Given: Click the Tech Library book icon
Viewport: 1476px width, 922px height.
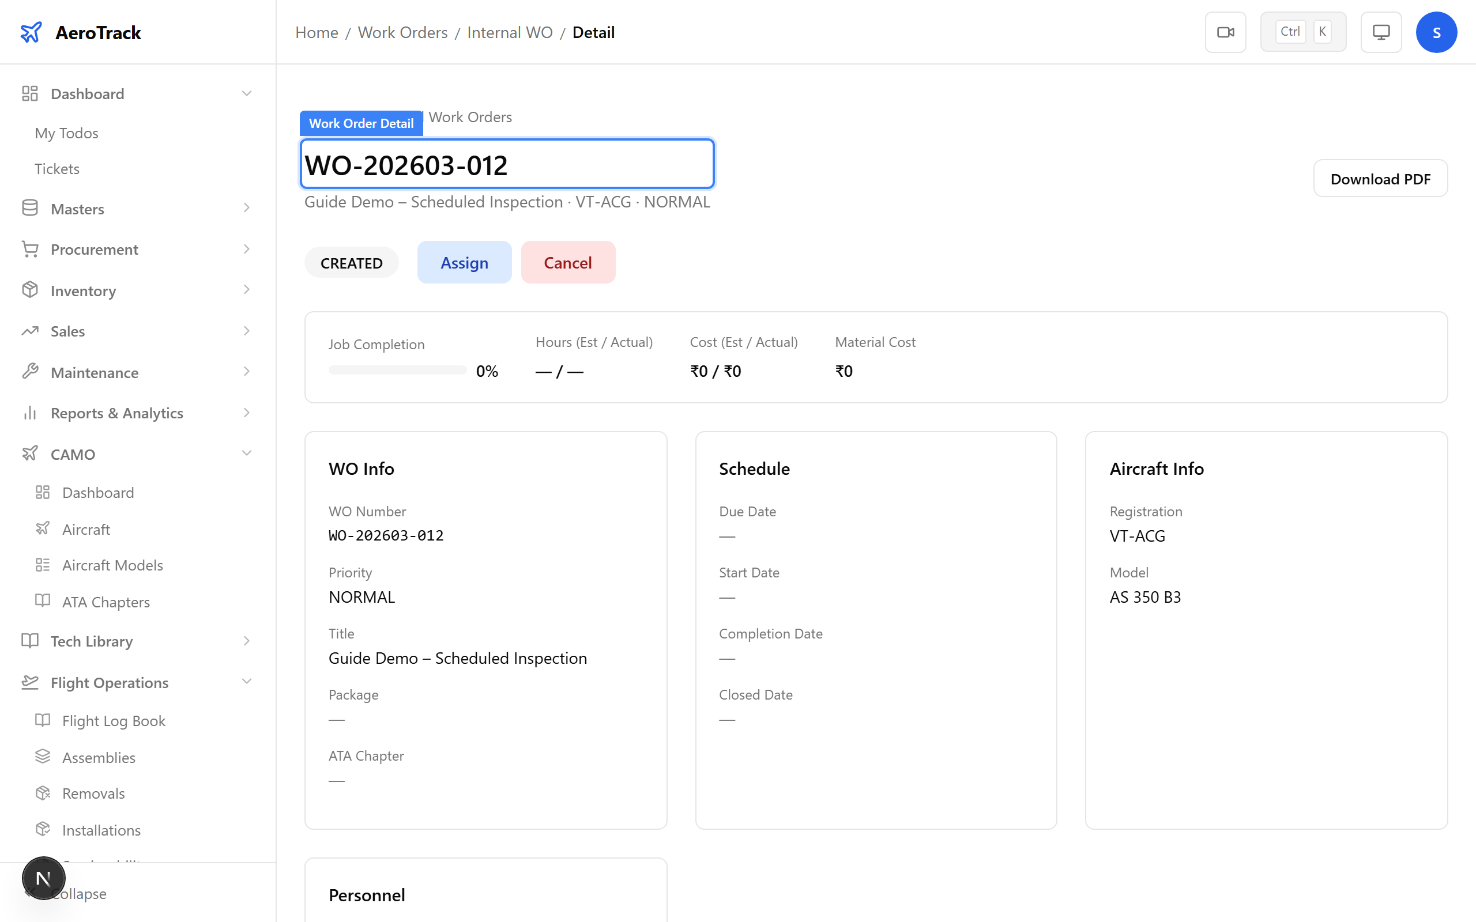Looking at the screenshot, I should tap(30, 641).
